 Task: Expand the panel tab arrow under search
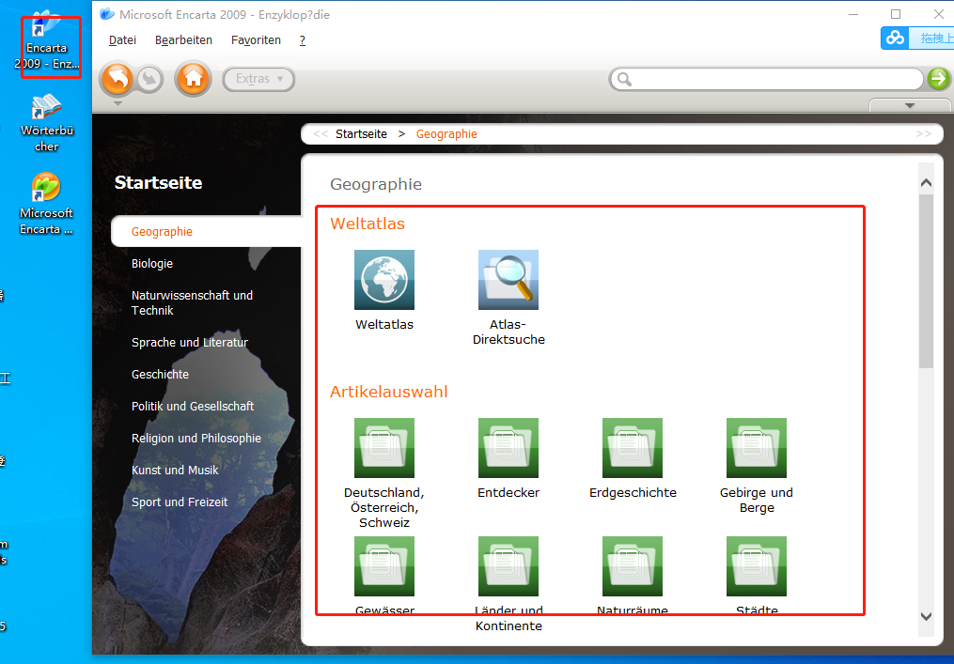[910, 105]
